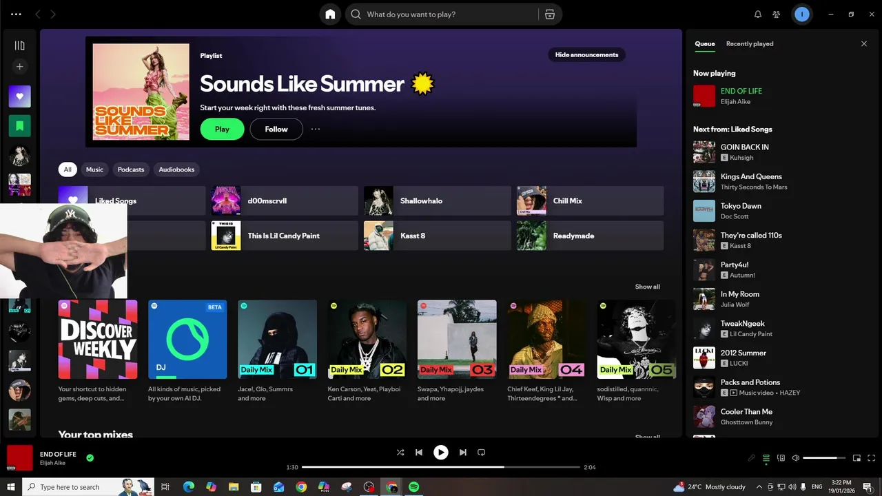Open the user profile avatar menu
The width and height of the screenshot is (882, 496).
[x=801, y=14]
